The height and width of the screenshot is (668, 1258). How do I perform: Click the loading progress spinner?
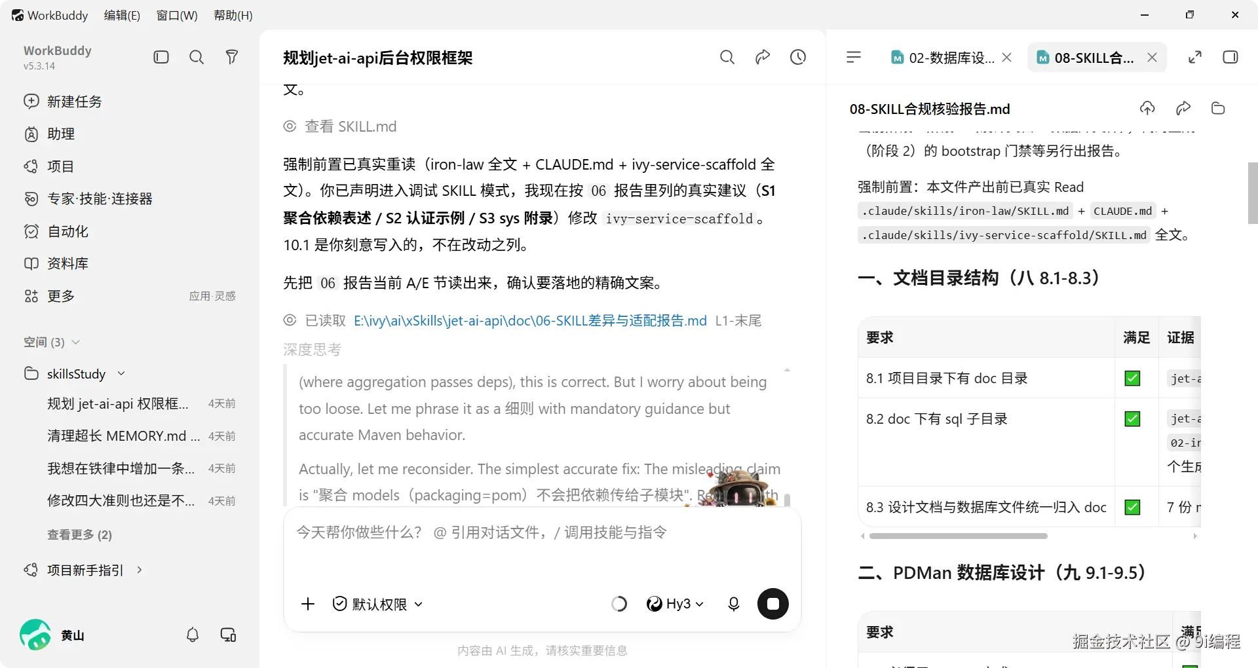coord(619,604)
